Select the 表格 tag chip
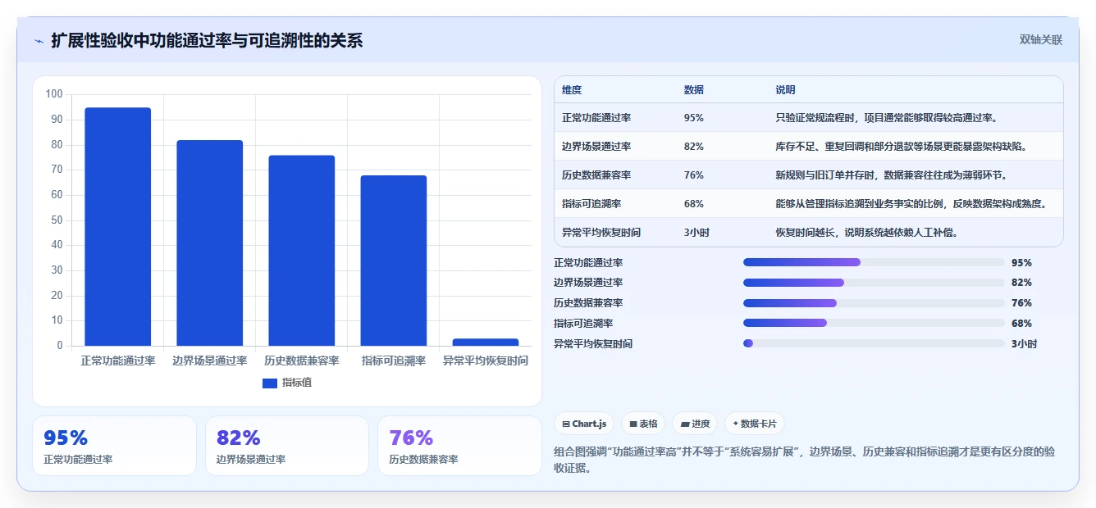The width and height of the screenshot is (1096, 508). (643, 424)
